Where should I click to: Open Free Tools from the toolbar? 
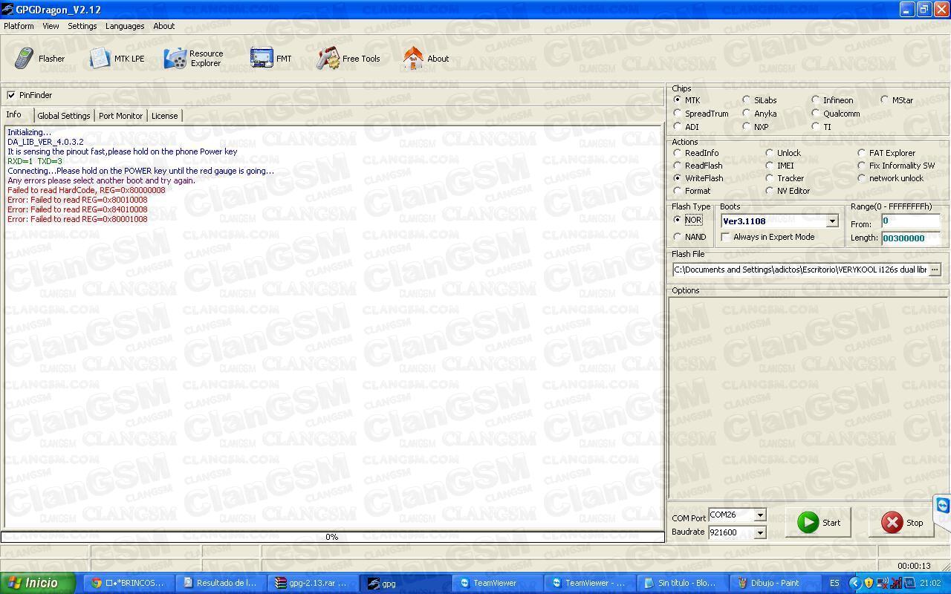point(348,59)
